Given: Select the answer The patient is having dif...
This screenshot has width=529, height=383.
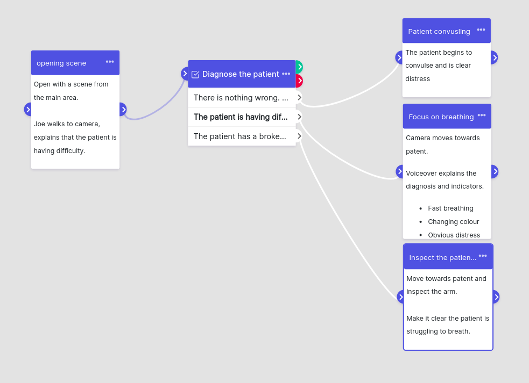Looking at the screenshot, I should 242,117.
